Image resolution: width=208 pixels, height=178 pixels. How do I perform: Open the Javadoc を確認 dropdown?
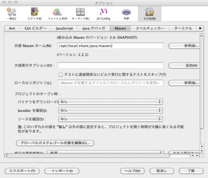coord(110,110)
